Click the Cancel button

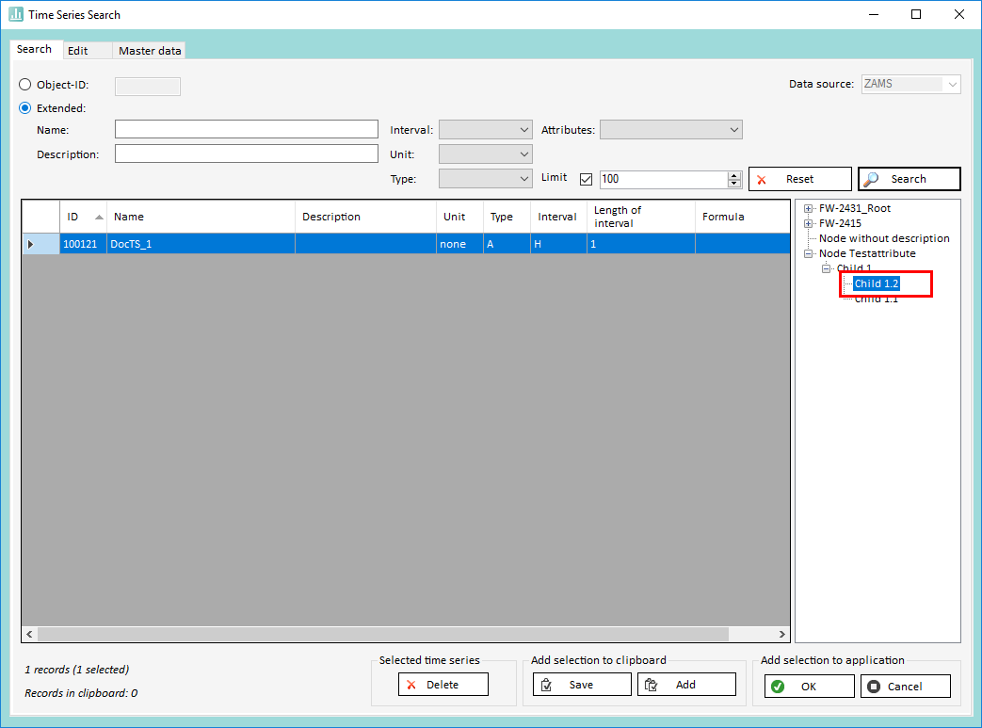point(906,687)
